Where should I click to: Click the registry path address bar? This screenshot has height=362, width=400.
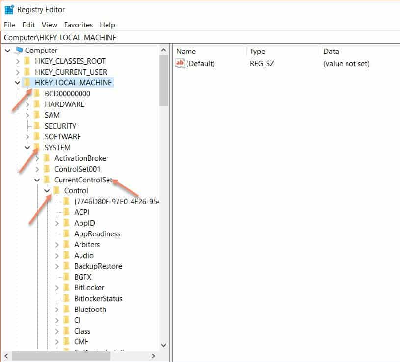196,37
